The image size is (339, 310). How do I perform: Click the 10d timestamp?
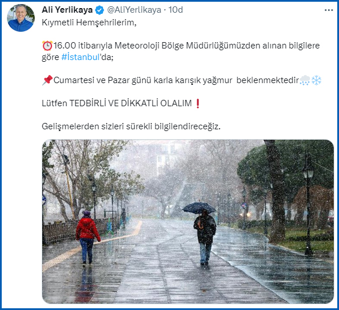coord(175,10)
